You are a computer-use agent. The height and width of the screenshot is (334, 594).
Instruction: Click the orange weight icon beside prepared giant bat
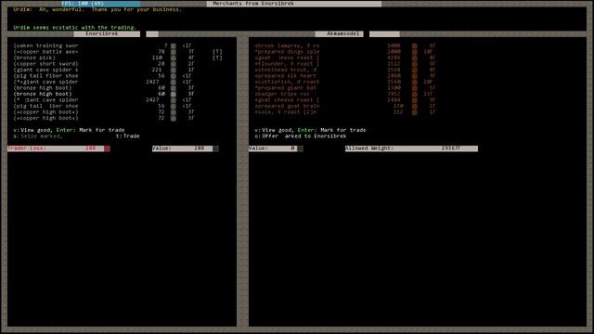[x=415, y=88]
